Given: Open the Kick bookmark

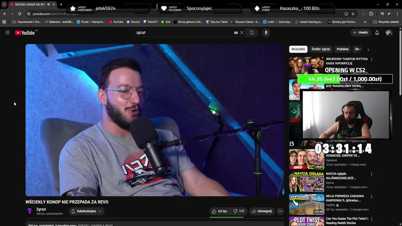Looking at the screenshot, I should (x=166, y=22).
